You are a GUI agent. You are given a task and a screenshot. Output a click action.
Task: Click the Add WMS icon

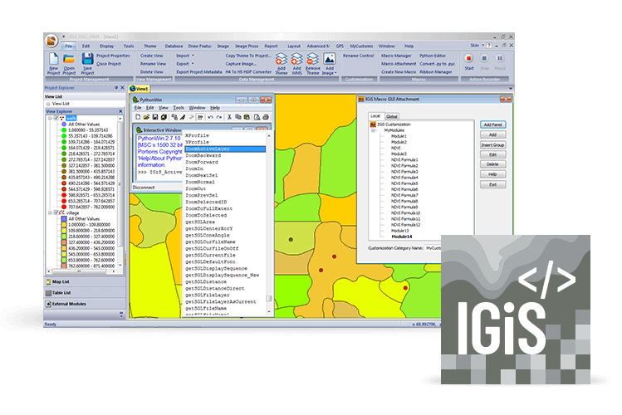point(296,59)
